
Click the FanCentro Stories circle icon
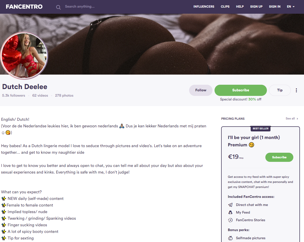tap(230, 220)
